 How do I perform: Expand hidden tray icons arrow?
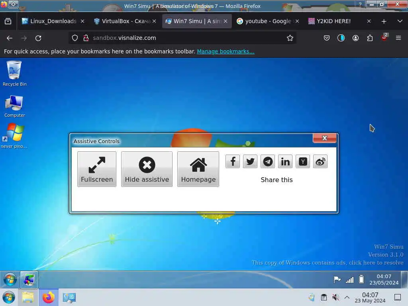coord(347,297)
